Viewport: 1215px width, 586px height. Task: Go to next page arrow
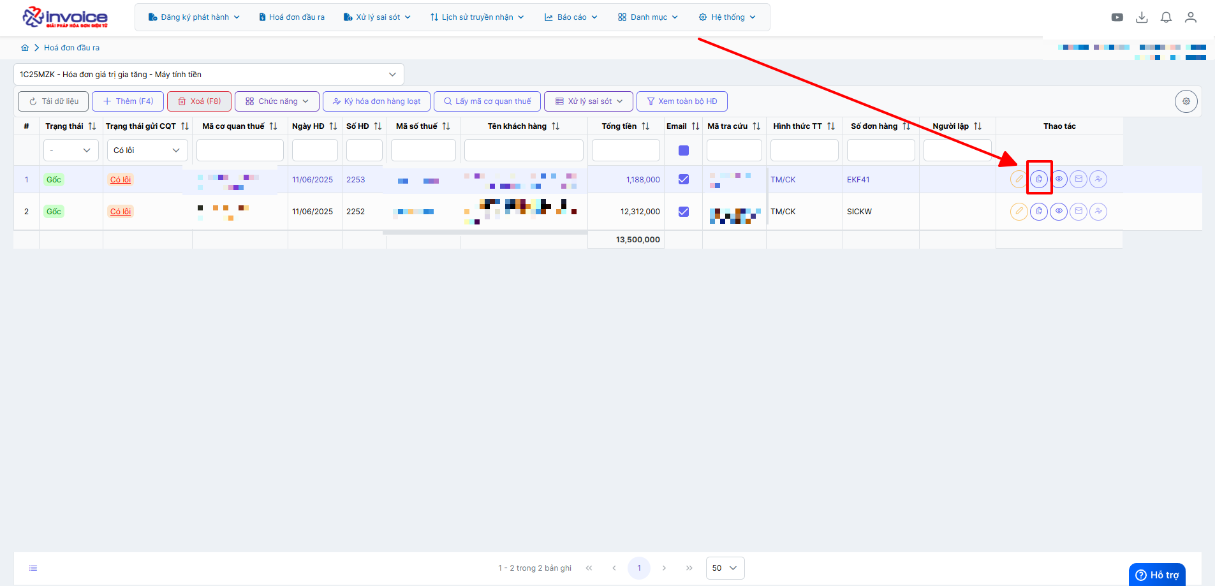[x=664, y=568]
